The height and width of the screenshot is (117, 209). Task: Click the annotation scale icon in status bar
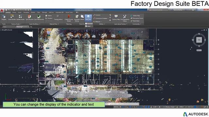[151, 107]
